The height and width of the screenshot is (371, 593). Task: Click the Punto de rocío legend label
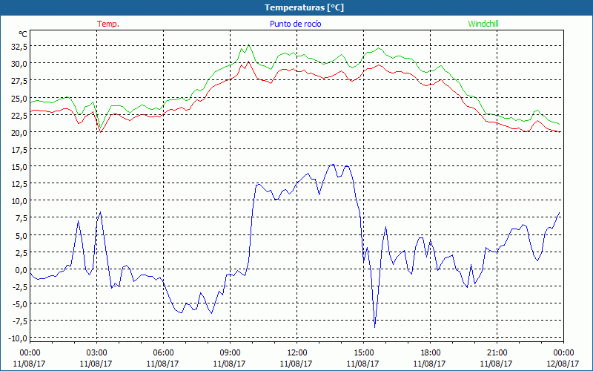point(295,24)
